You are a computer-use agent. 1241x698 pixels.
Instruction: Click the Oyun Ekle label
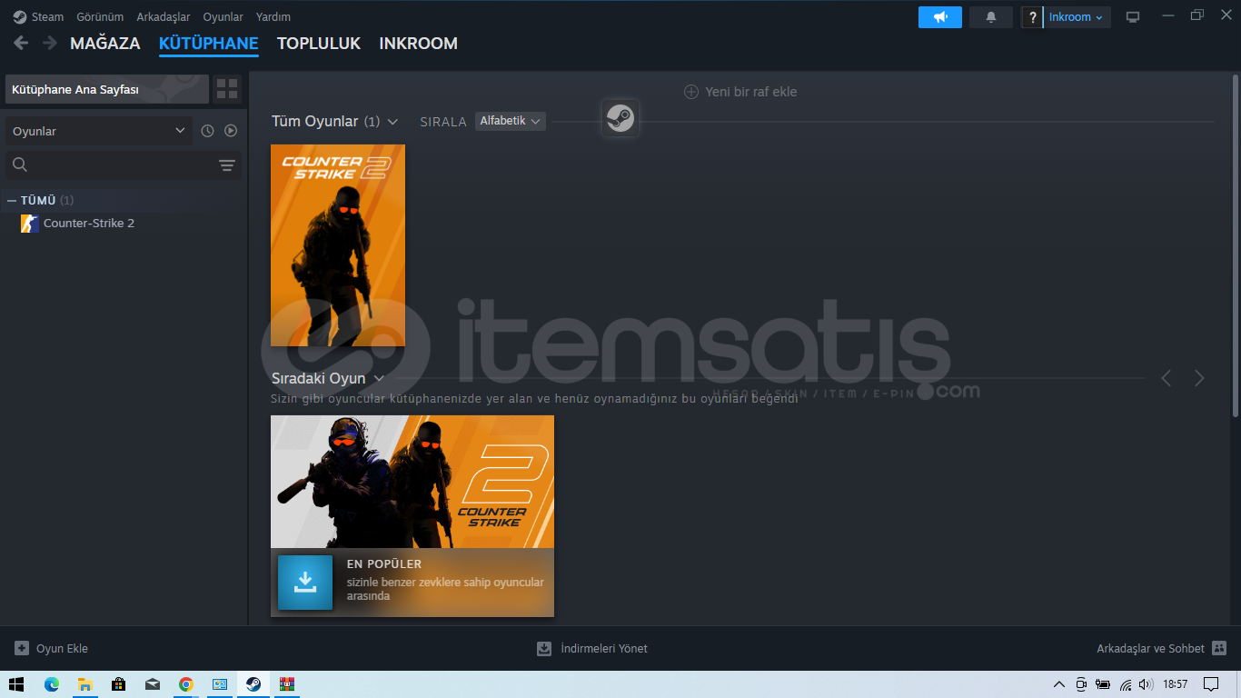[x=62, y=649]
